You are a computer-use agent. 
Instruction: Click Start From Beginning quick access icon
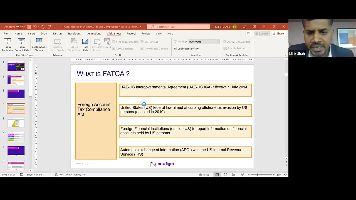pos(49,27)
